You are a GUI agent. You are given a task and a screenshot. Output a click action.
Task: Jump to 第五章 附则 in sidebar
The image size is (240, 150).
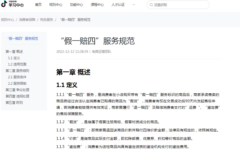(x=14, y=103)
